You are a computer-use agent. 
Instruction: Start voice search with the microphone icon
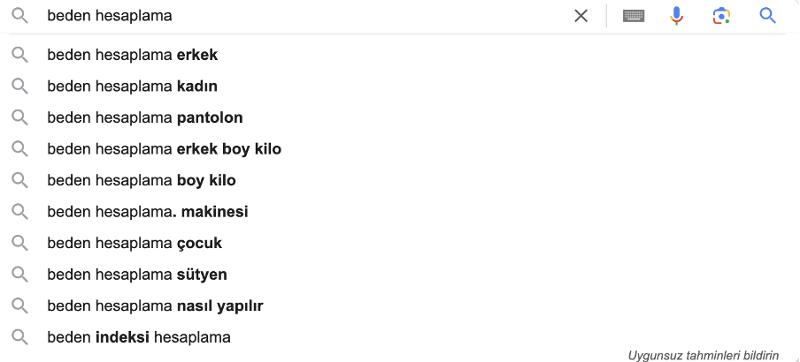pyautogui.click(x=676, y=16)
